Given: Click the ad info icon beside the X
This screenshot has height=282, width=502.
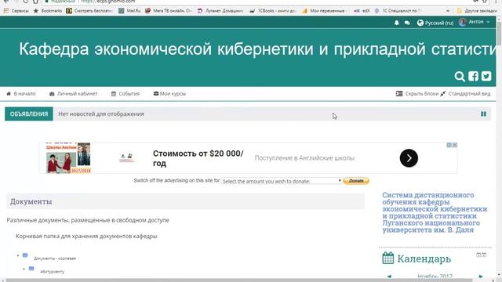Looking at the screenshot, I should click(x=449, y=145).
